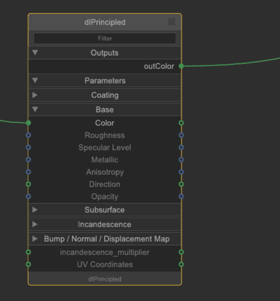This screenshot has height=301, width=280.
Task: Click the Metallic output port on right
Action: point(181,160)
